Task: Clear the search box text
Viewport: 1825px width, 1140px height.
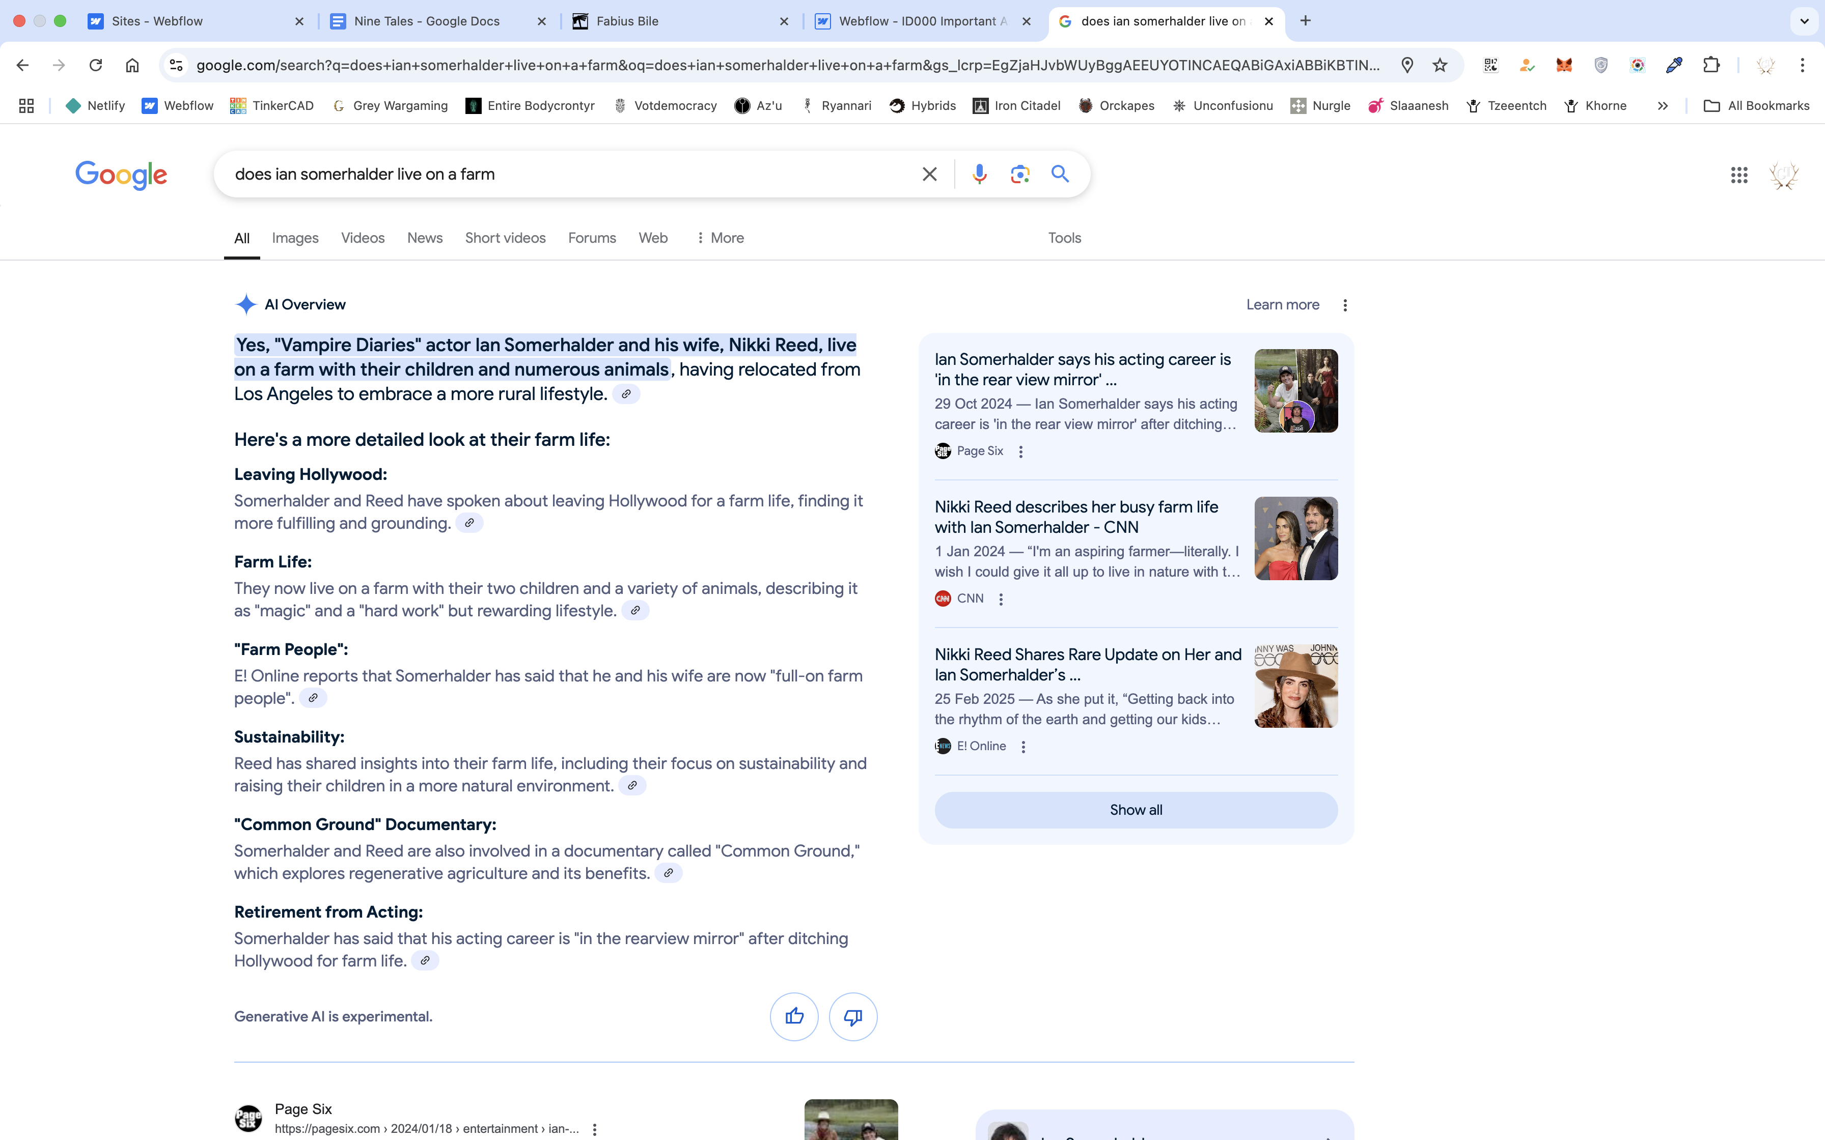Action: point(929,174)
